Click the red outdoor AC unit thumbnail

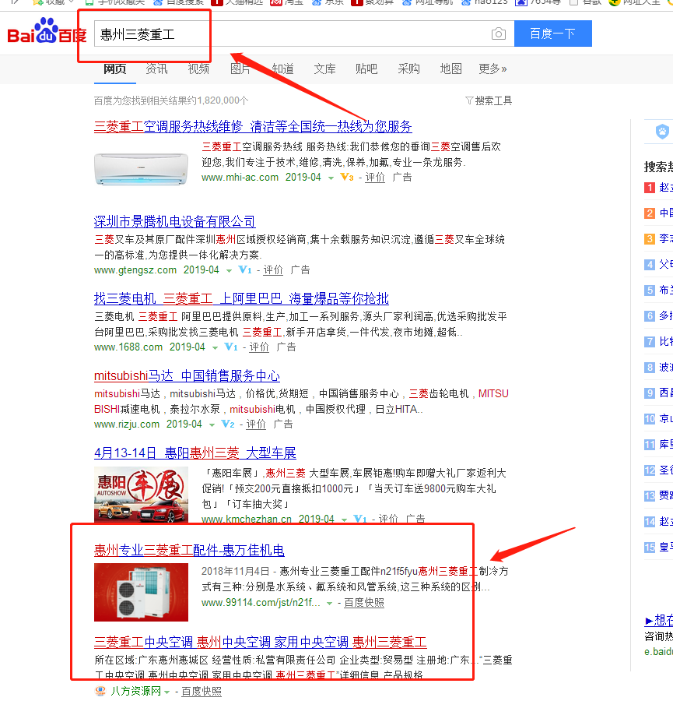pyautogui.click(x=141, y=593)
